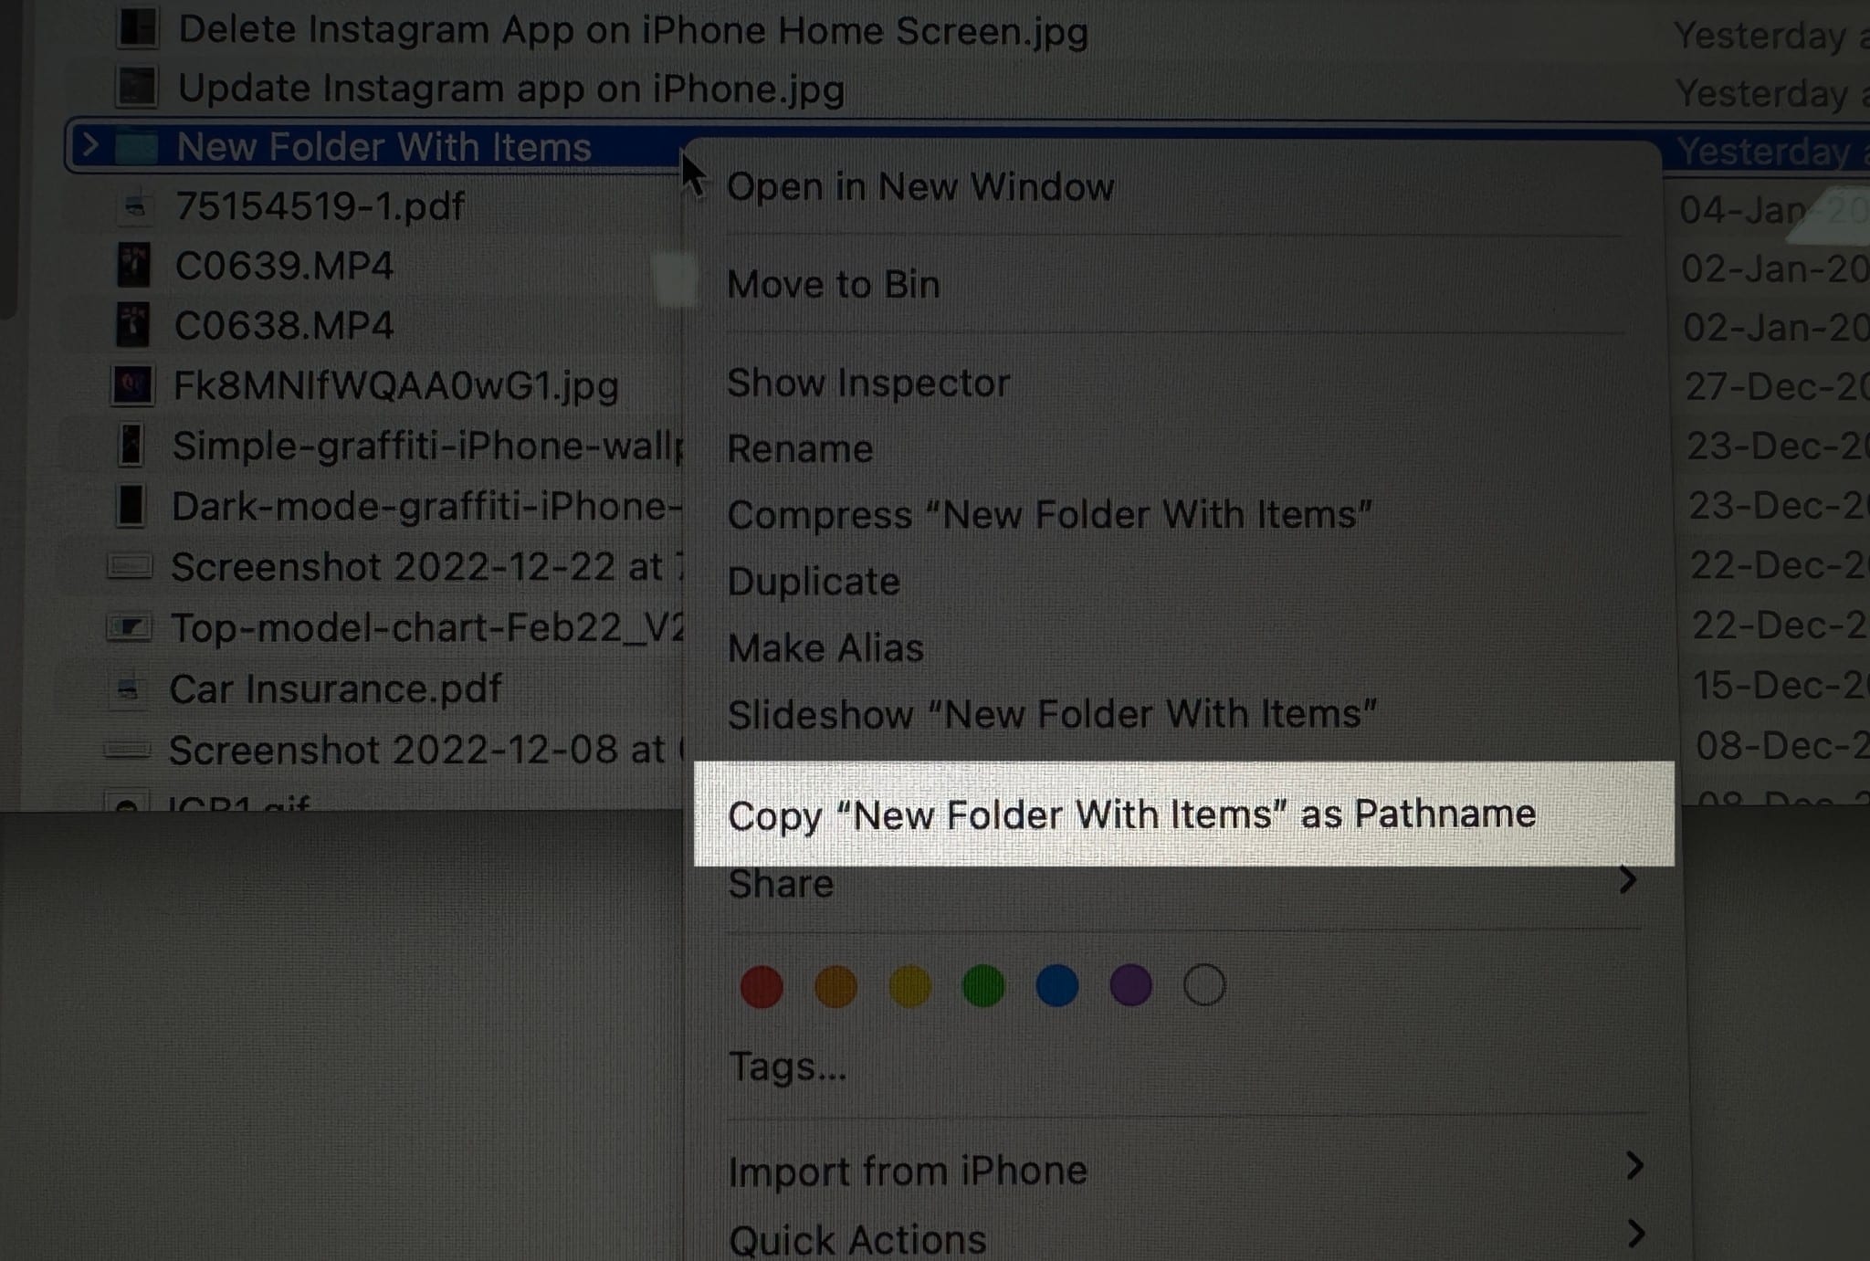Click the Delete Instagram App jpg icon
The image size is (1870, 1261).
pos(138,28)
